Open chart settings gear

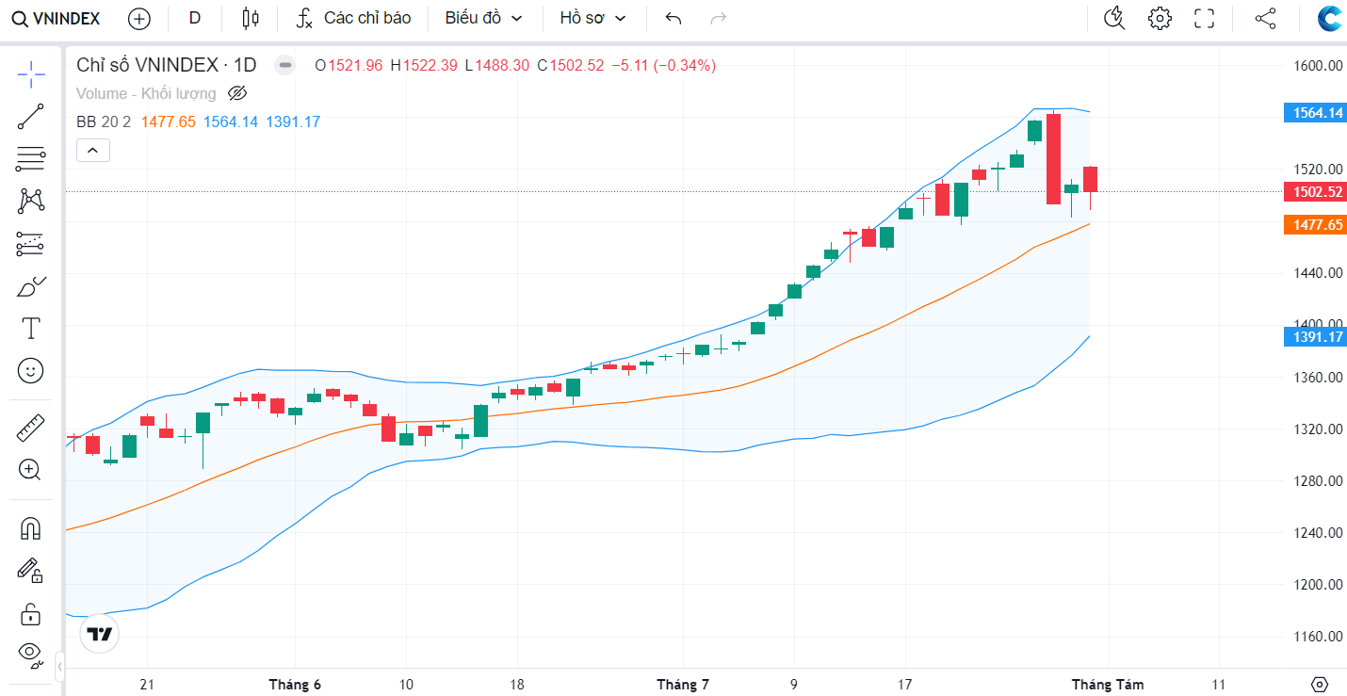pyautogui.click(x=1160, y=18)
